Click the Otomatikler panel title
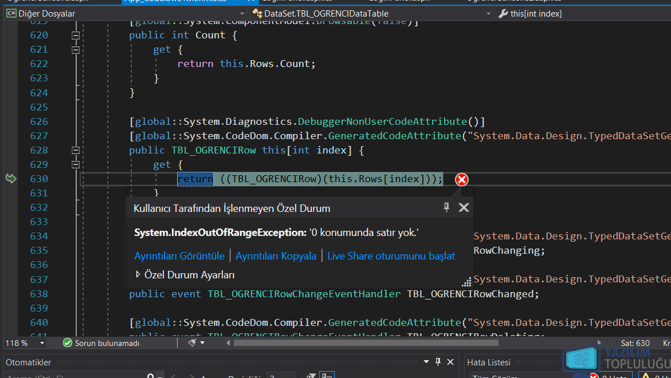The image size is (671, 378). pyautogui.click(x=28, y=362)
